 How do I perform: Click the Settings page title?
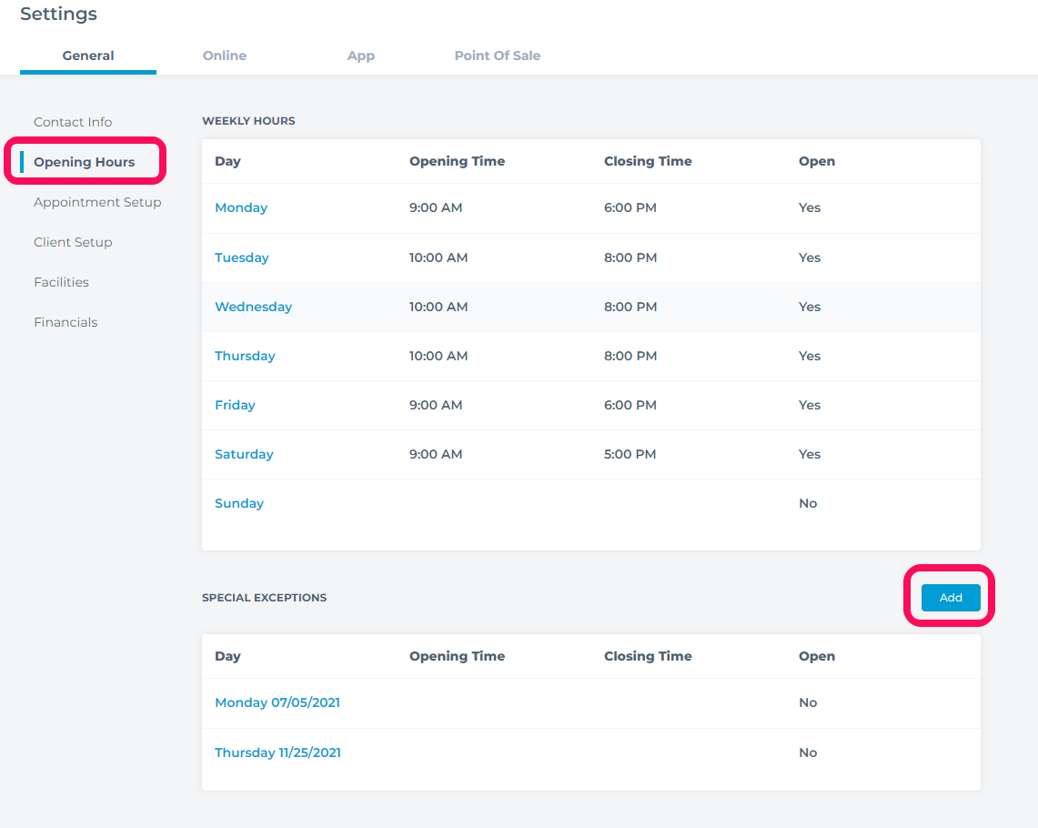[59, 14]
